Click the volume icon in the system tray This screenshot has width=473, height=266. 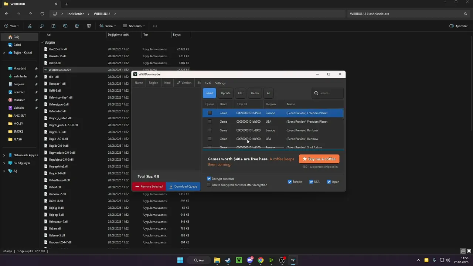click(x=448, y=260)
